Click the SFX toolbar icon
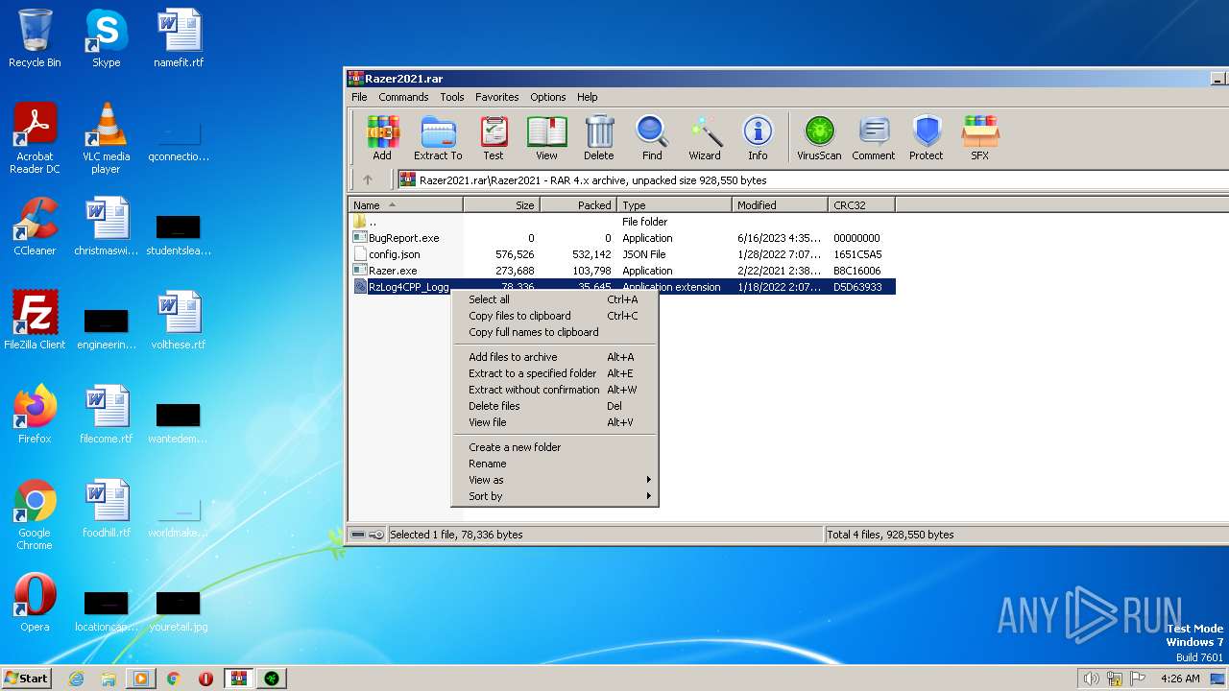 coord(979,137)
